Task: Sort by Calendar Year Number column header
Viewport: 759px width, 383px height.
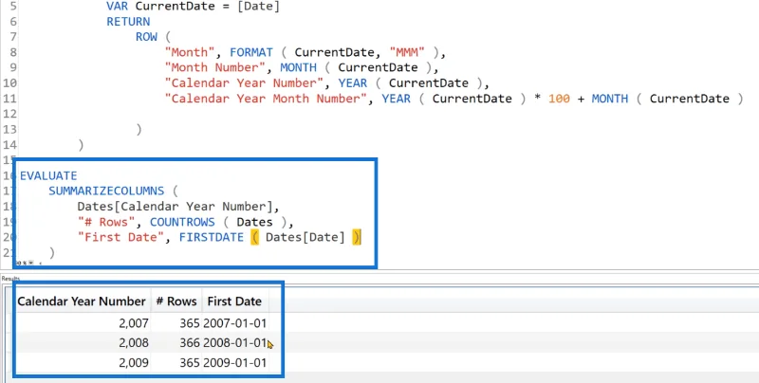Action: [82, 301]
